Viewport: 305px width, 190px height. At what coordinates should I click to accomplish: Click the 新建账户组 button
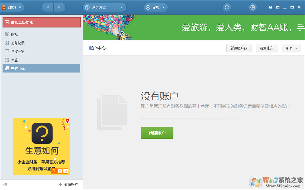click(239, 48)
